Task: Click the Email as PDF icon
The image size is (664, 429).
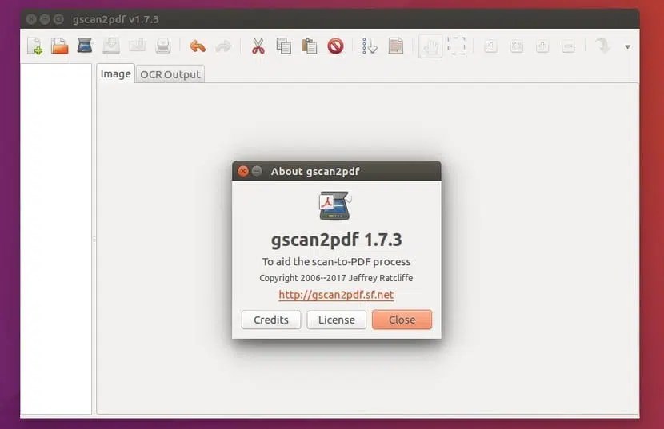Action: pos(138,46)
